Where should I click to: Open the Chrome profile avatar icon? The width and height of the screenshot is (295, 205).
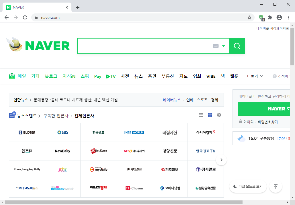279,17
